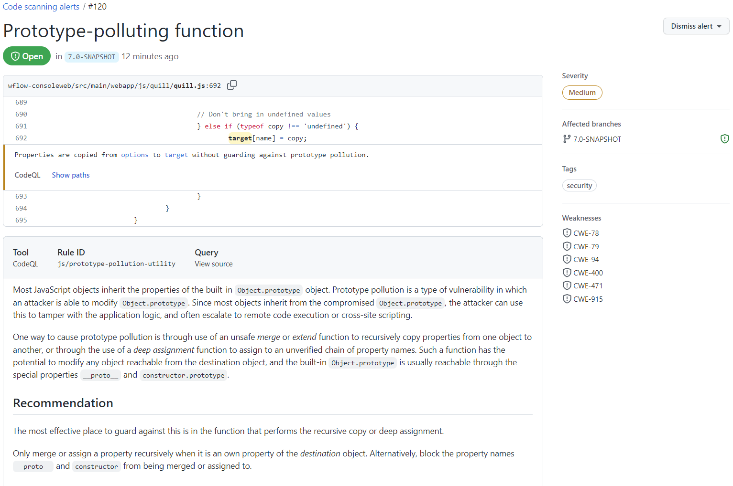Screen dimensions: 733x486
Task: Select the security tag
Action: pos(579,185)
